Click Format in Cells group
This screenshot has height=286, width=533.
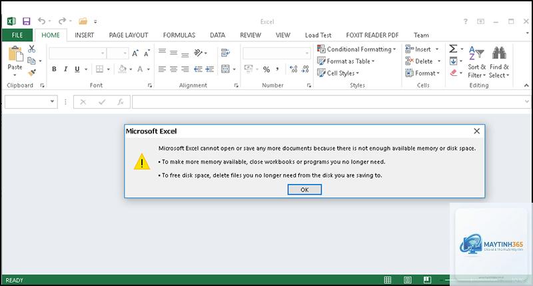pyautogui.click(x=422, y=73)
